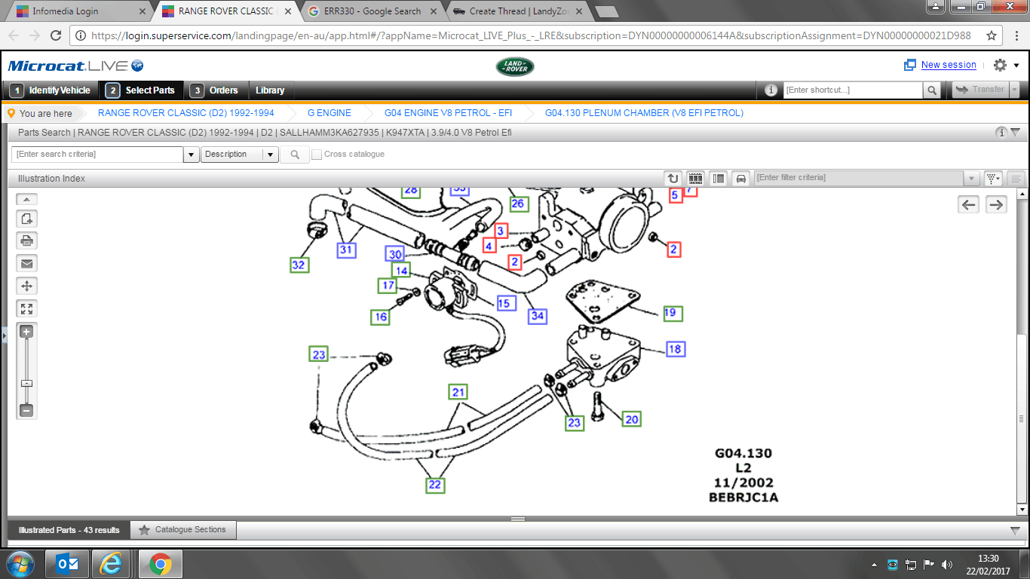Click G04 ENGINE V8 PETROL - EFI breadcrumb
The width and height of the screenshot is (1030, 579).
click(x=448, y=113)
